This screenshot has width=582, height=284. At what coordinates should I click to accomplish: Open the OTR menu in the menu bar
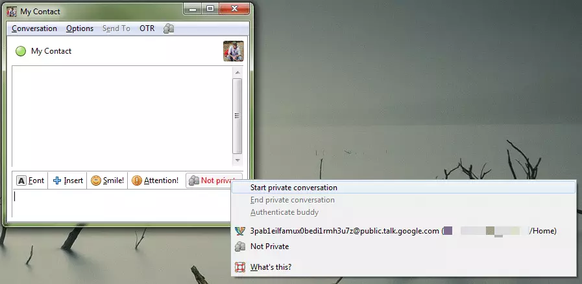pos(147,28)
